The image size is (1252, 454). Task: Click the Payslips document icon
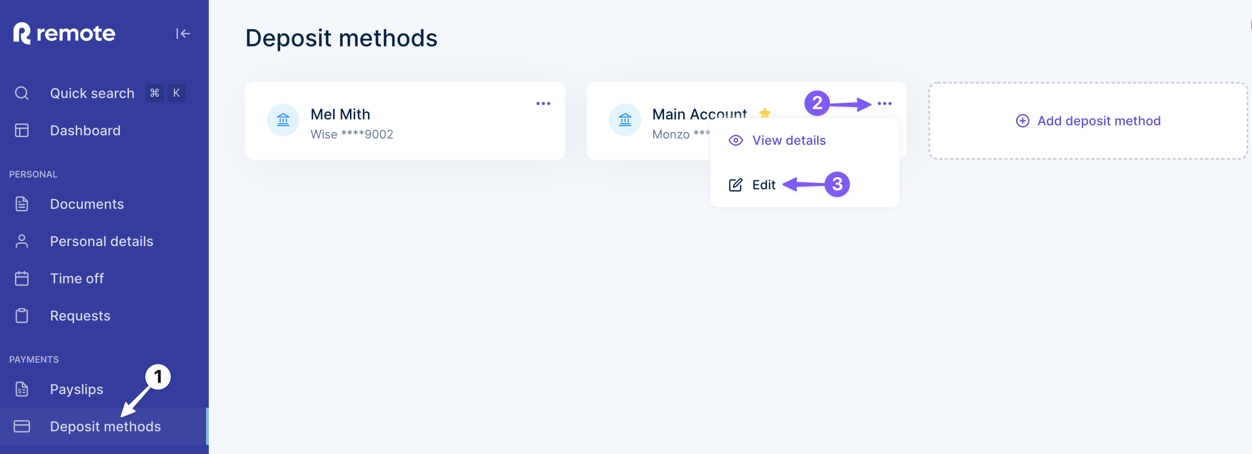point(22,390)
